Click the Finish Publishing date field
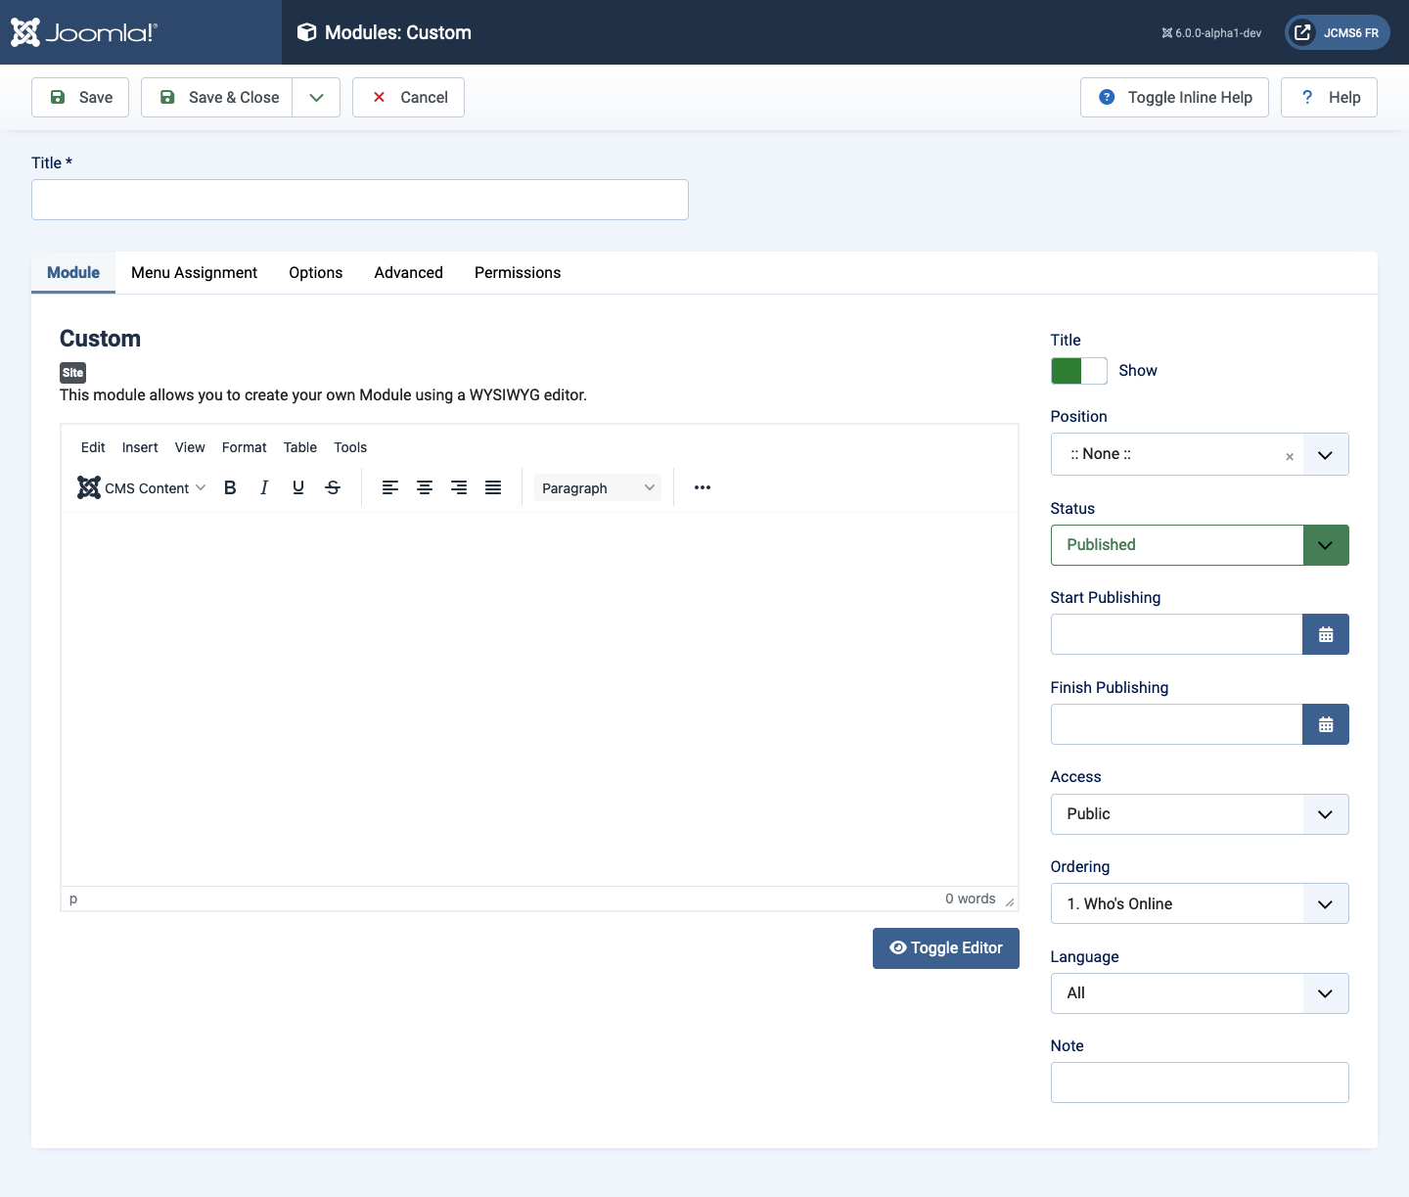This screenshot has width=1409, height=1197. [1176, 724]
